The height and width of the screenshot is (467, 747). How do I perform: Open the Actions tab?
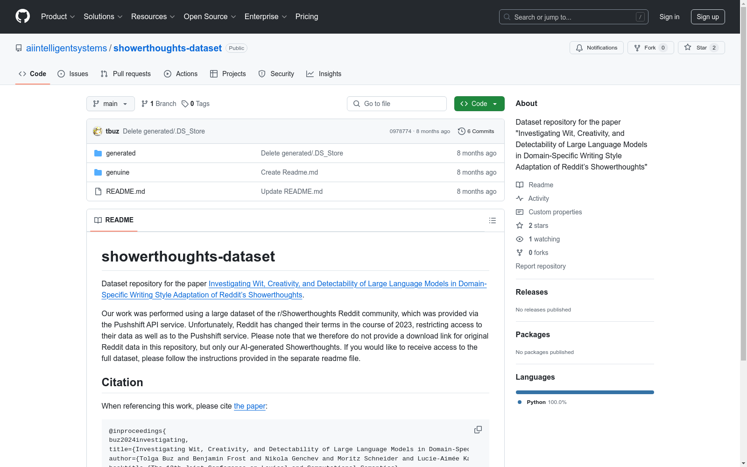[181, 74]
